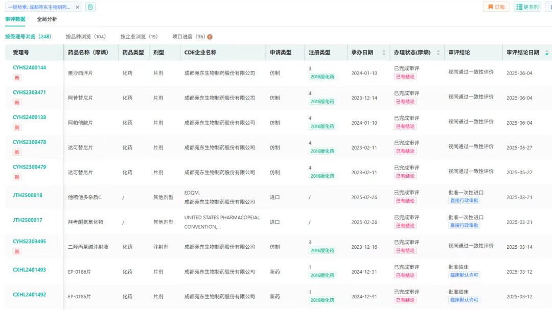This screenshot has height=310, width=552.
Task: Open acceptance number CYHS2400144
Action: click(x=29, y=68)
